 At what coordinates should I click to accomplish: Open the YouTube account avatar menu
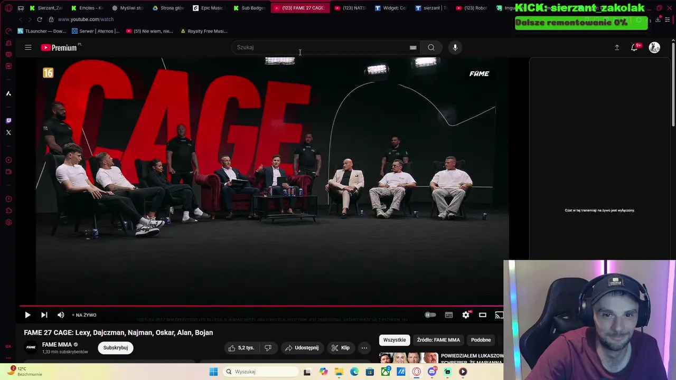point(654,47)
